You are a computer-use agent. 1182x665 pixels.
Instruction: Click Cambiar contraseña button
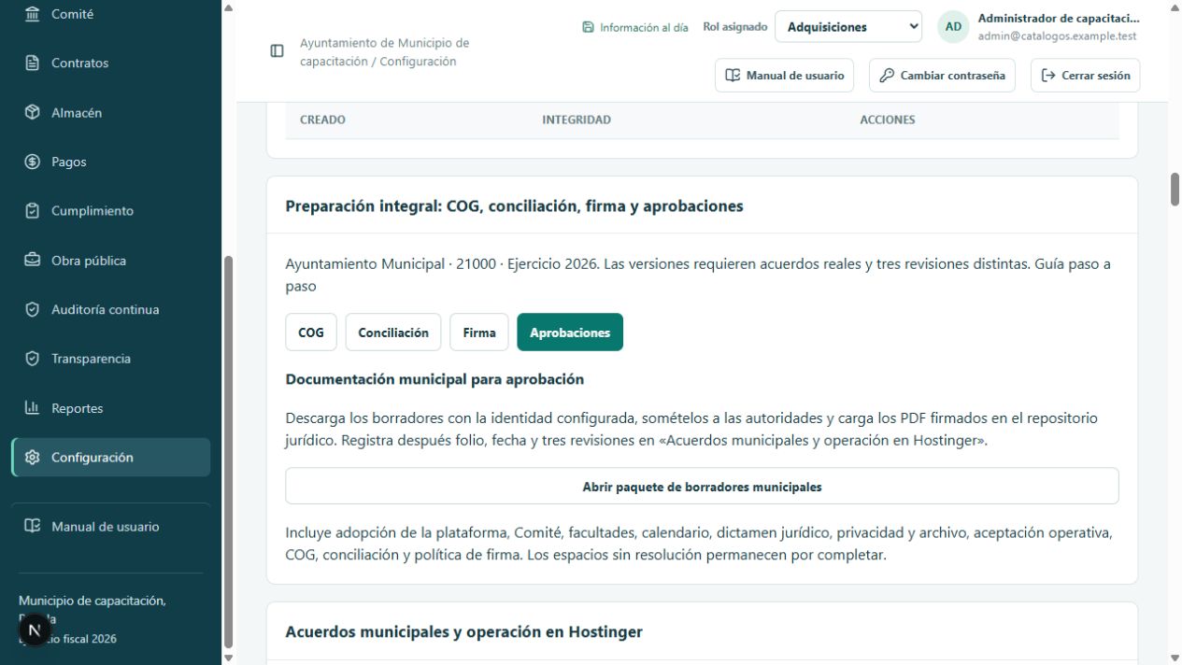click(x=943, y=76)
